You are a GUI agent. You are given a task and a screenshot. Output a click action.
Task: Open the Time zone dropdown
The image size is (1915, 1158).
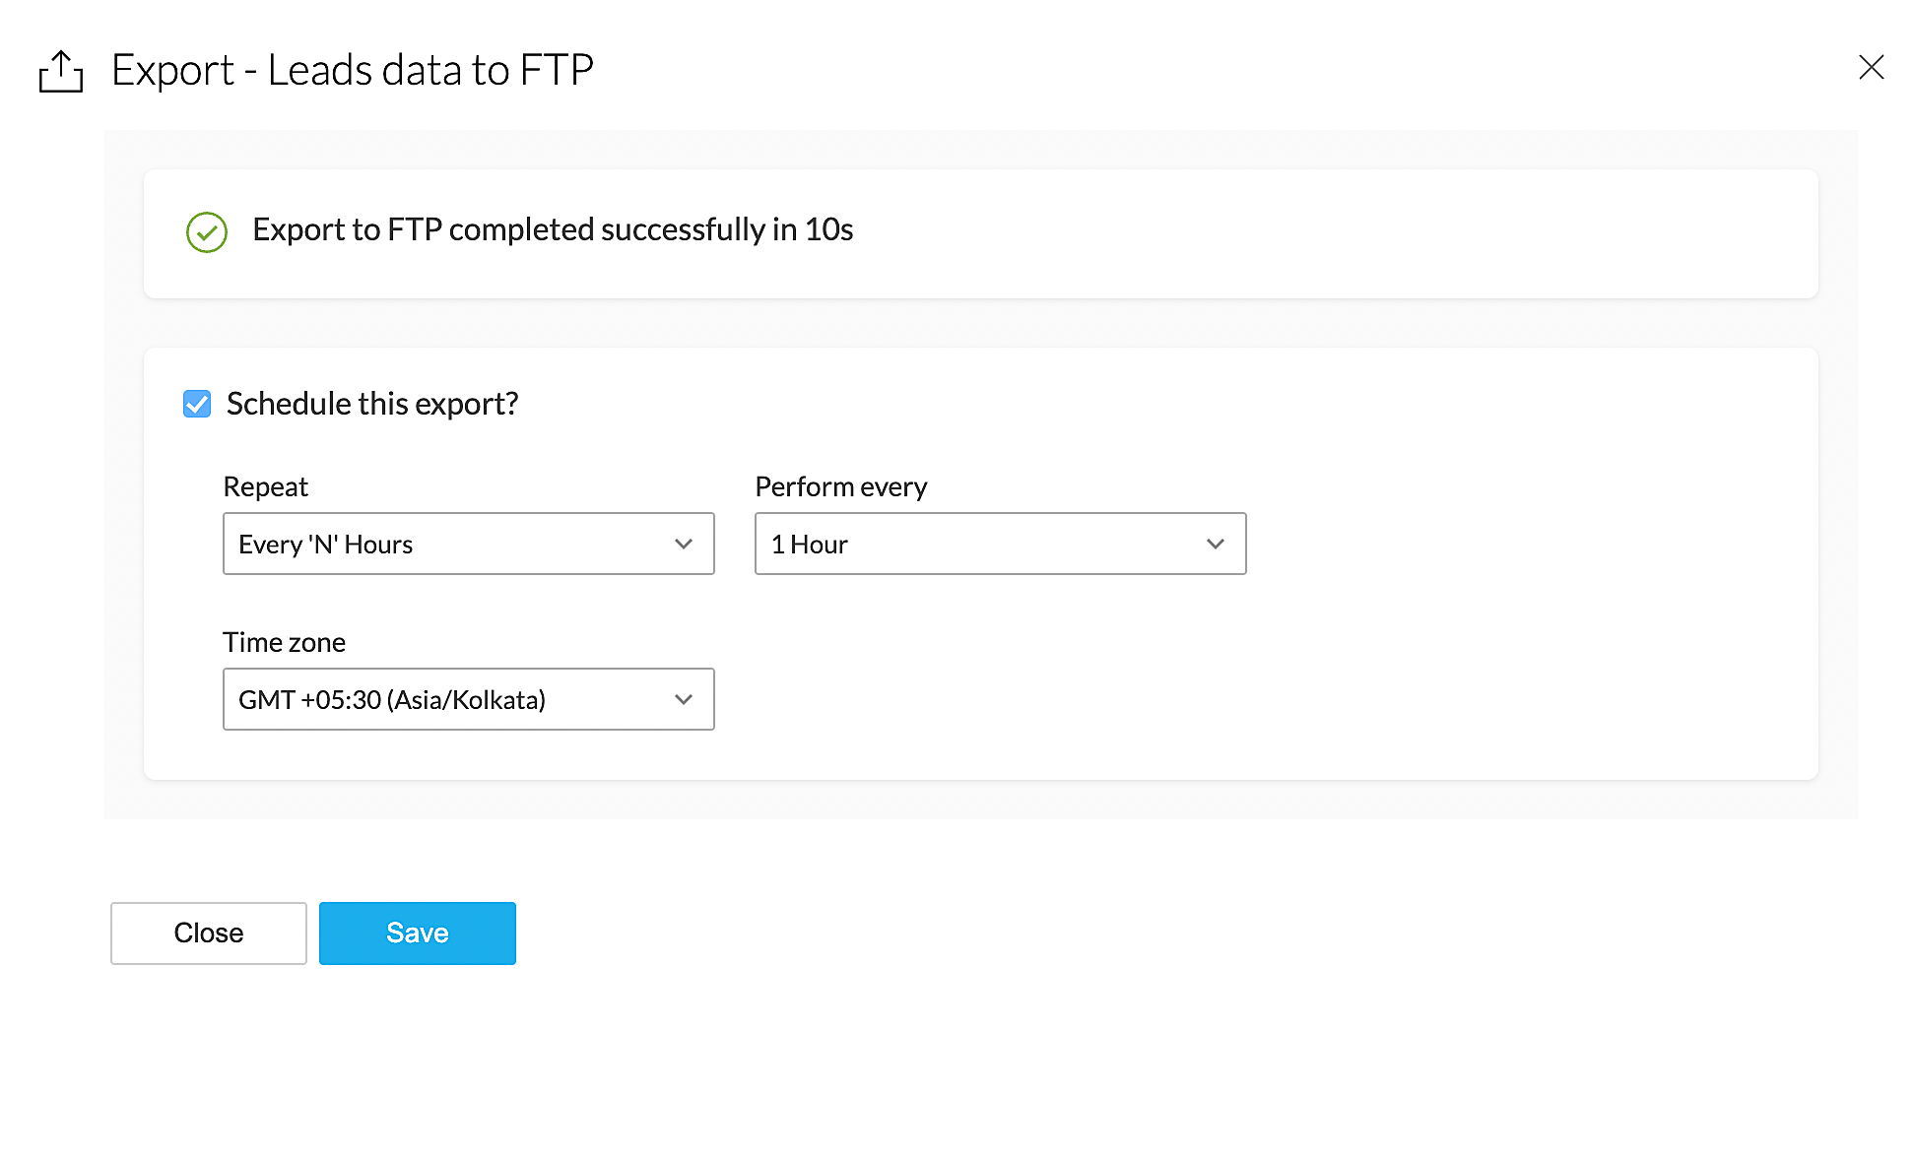coord(468,699)
